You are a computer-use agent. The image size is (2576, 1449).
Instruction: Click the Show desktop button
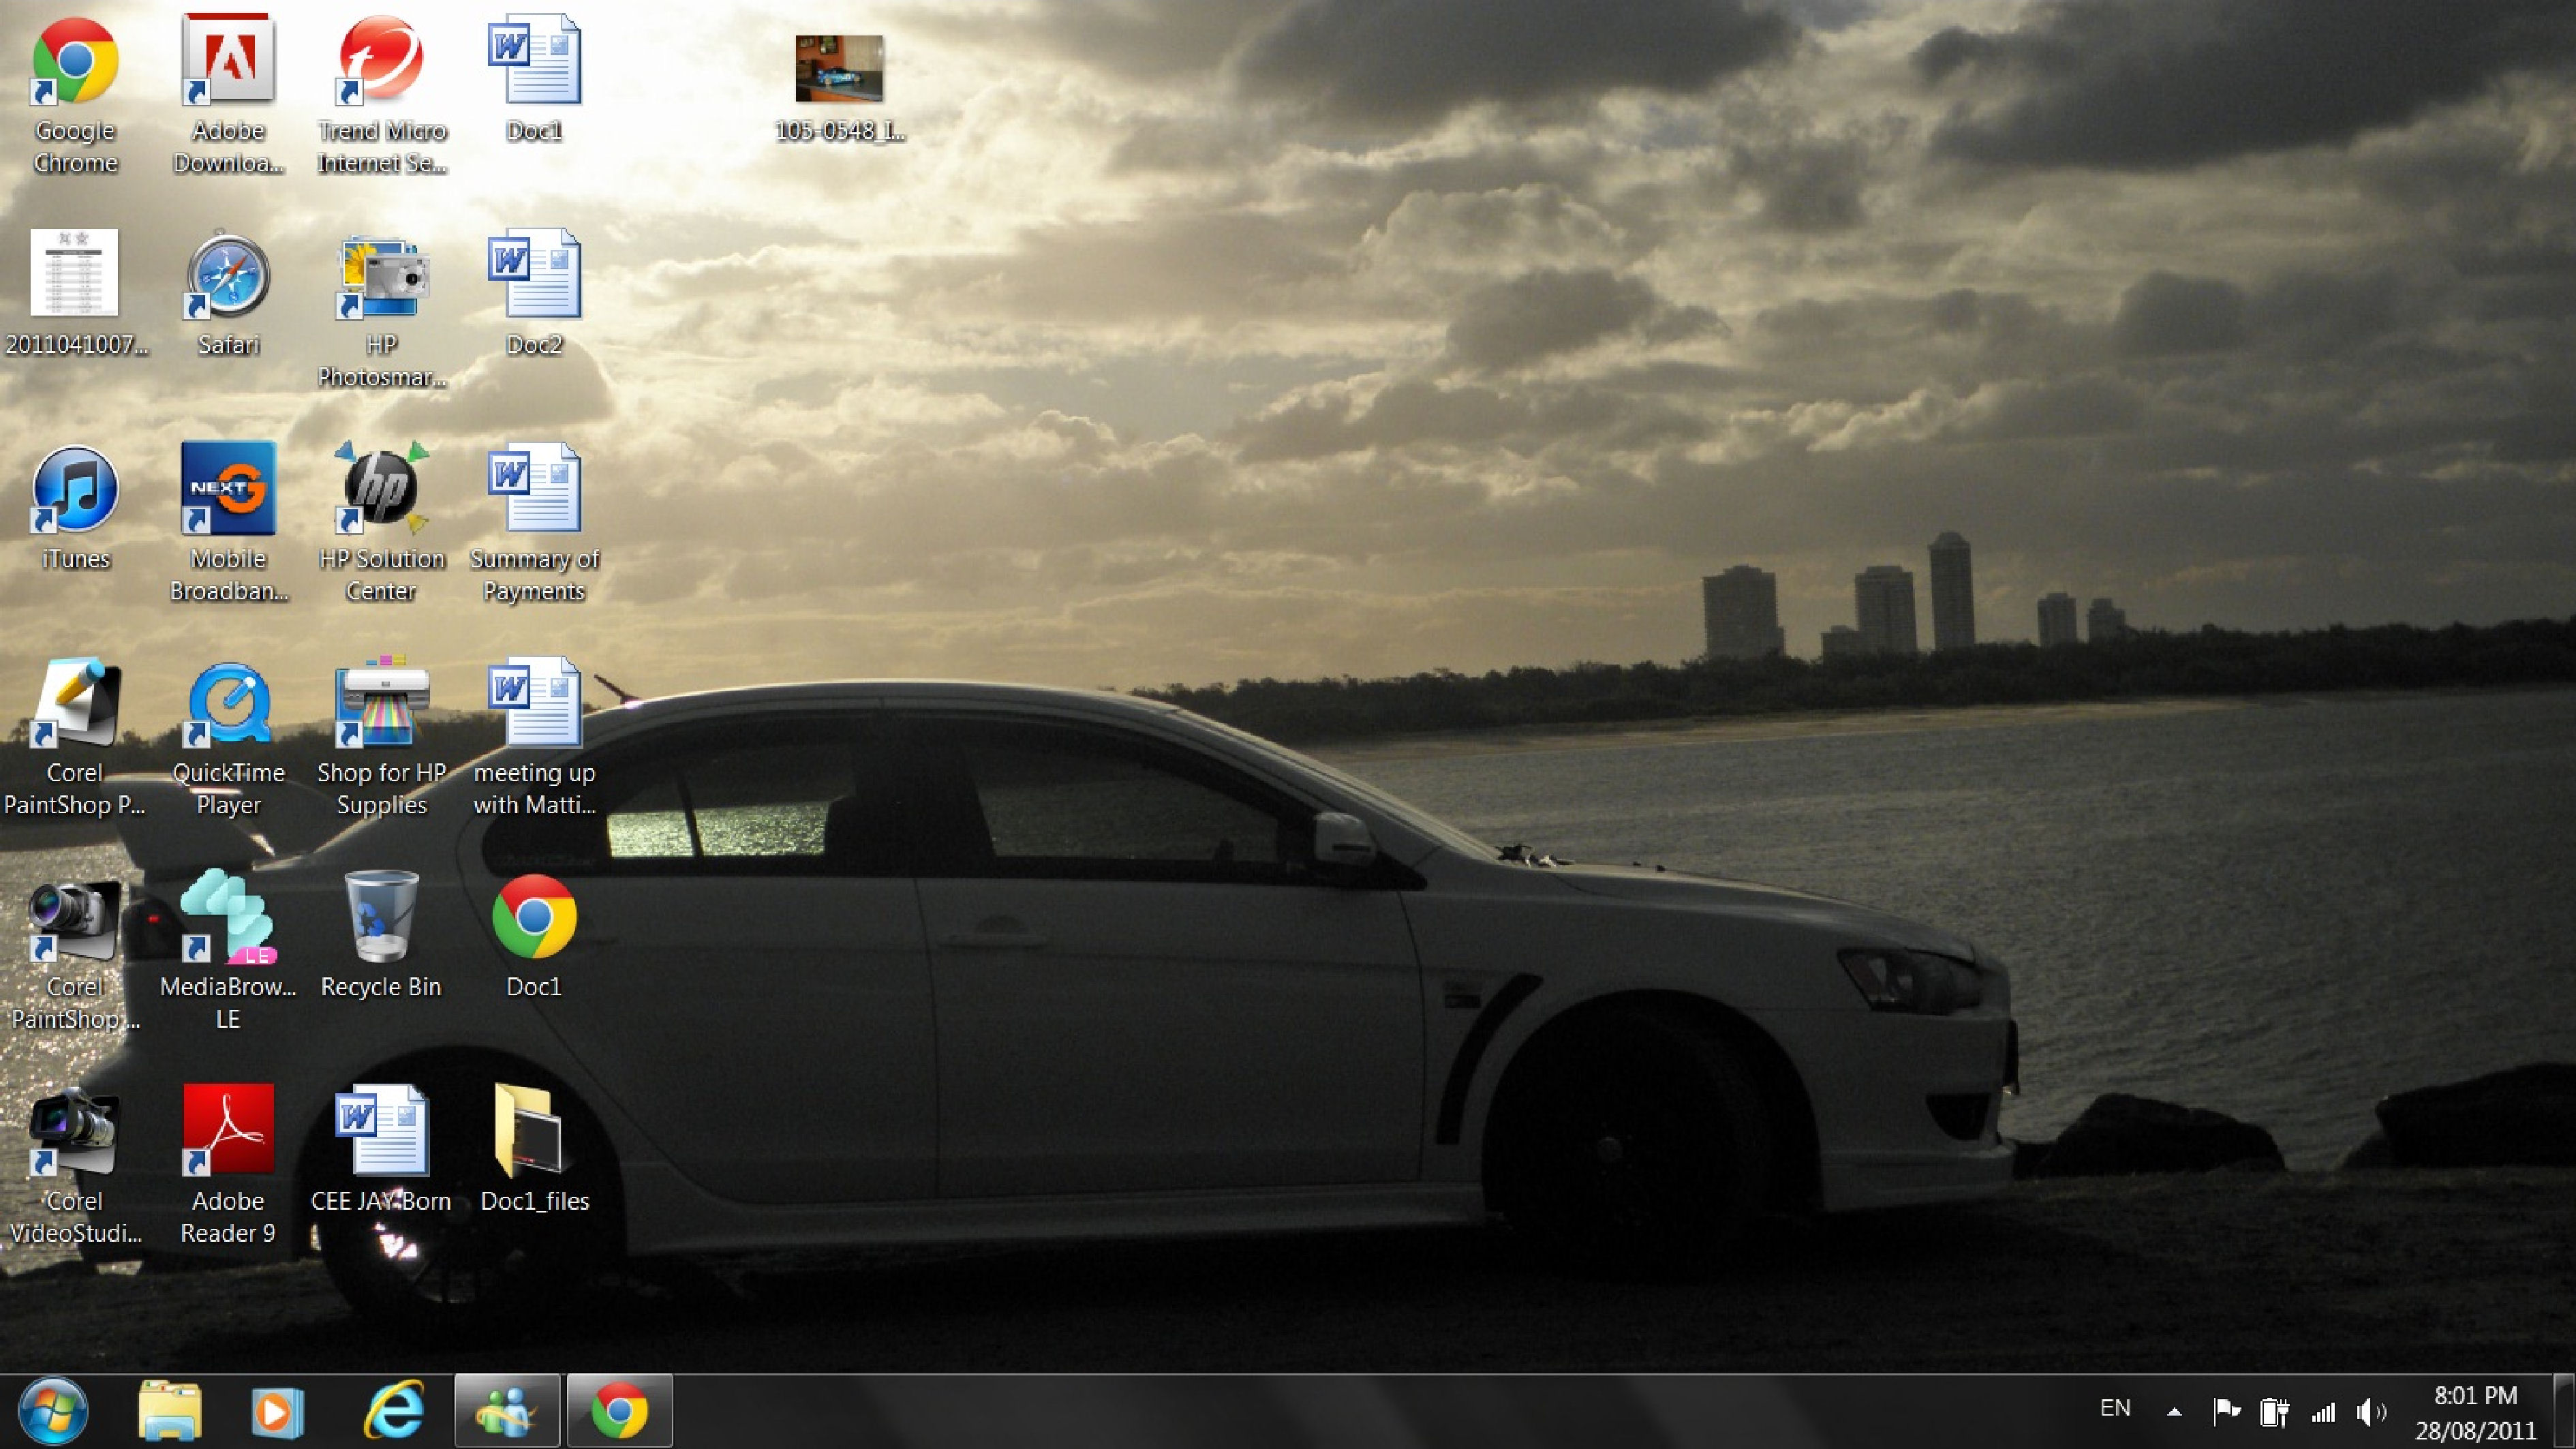(x=2564, y=1411)
